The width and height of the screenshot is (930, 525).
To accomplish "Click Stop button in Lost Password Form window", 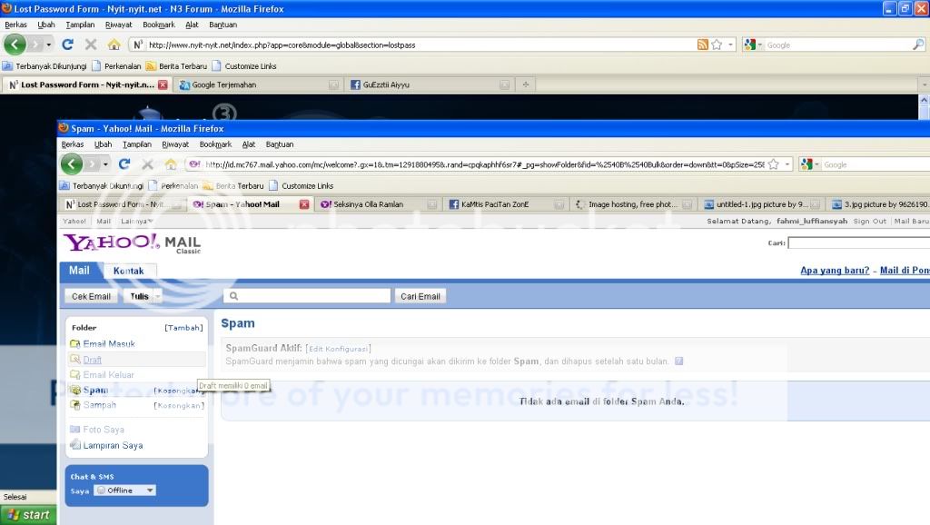I will point(91,45).
